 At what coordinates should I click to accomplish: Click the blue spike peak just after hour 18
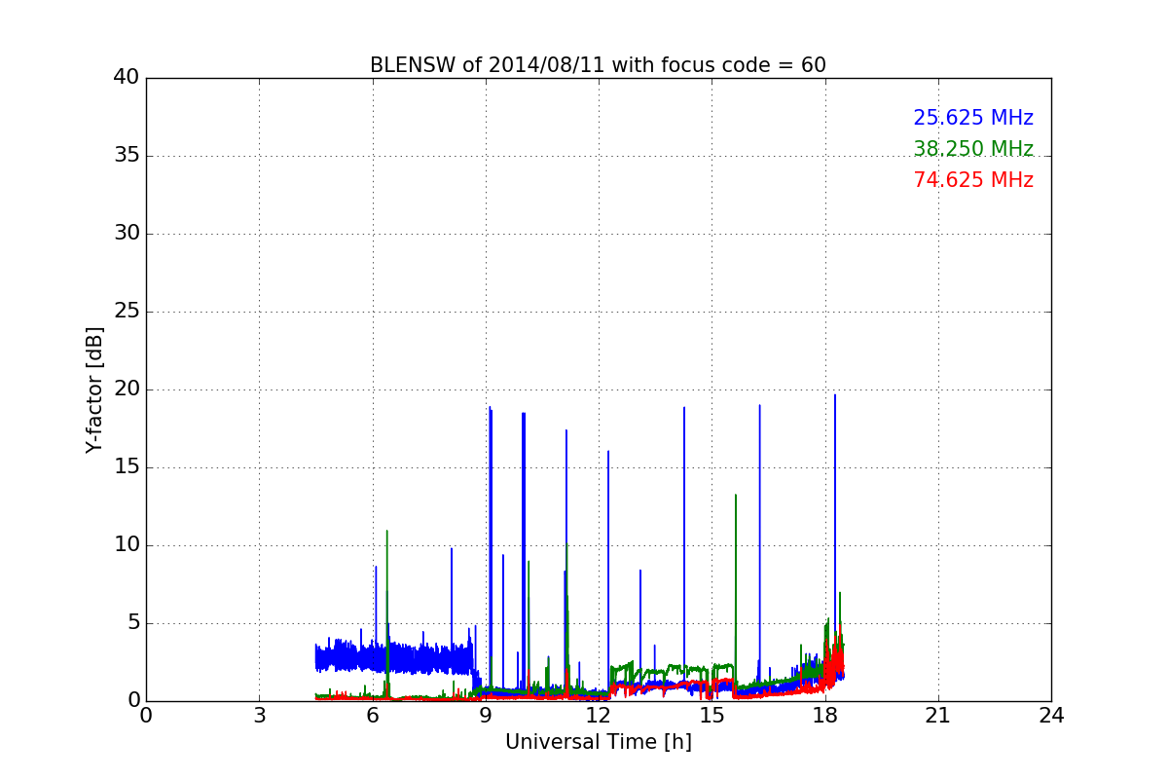click(x=834, y=395)
